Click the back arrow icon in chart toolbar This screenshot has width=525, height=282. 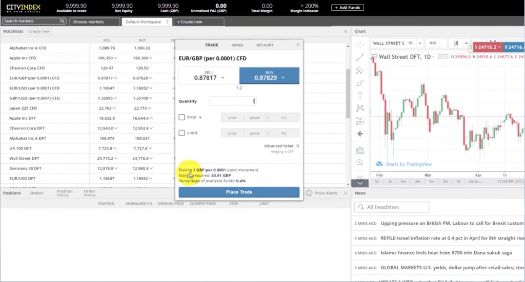360,134
